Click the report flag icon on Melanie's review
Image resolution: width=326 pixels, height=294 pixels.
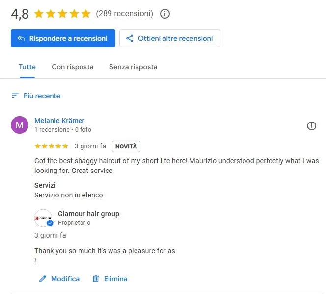click(x=311, y=126)
